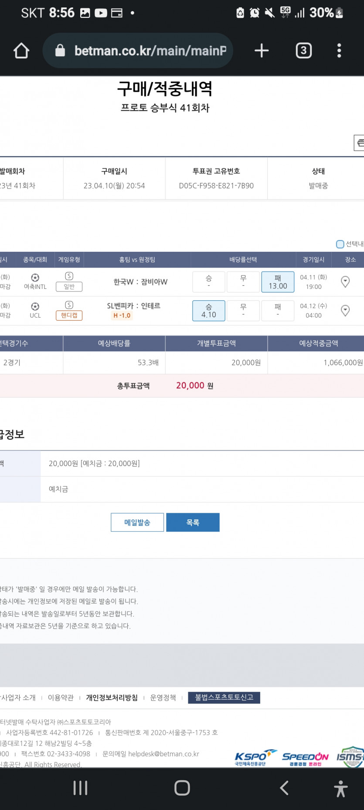The width and height of the screenshot is (364, 810).
Task: Tap 발매중 status value
Action: click(318, 185)
